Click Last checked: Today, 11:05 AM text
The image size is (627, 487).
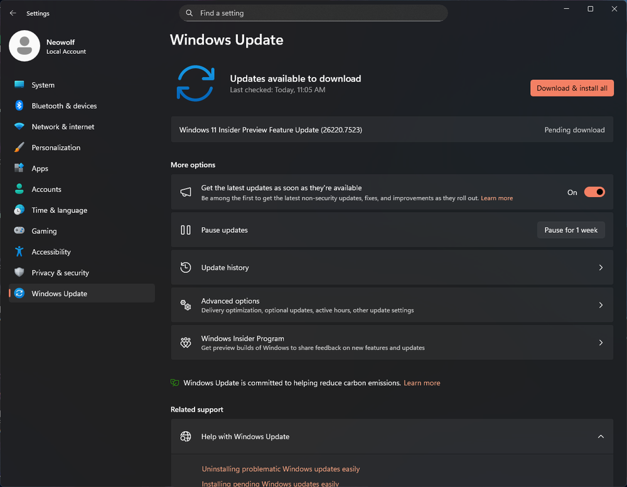tap(277, 90)
